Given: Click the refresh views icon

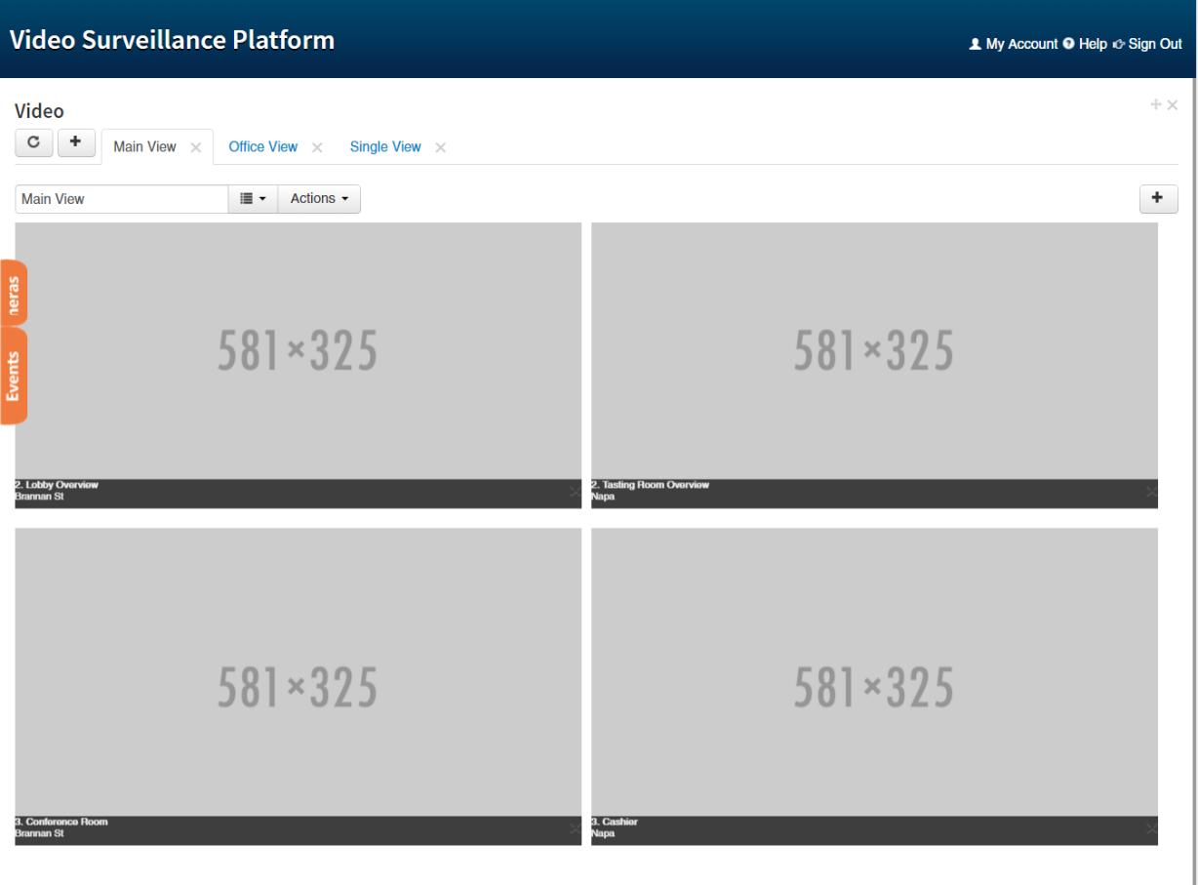Looking at the screenshot, I should (33, 142).
